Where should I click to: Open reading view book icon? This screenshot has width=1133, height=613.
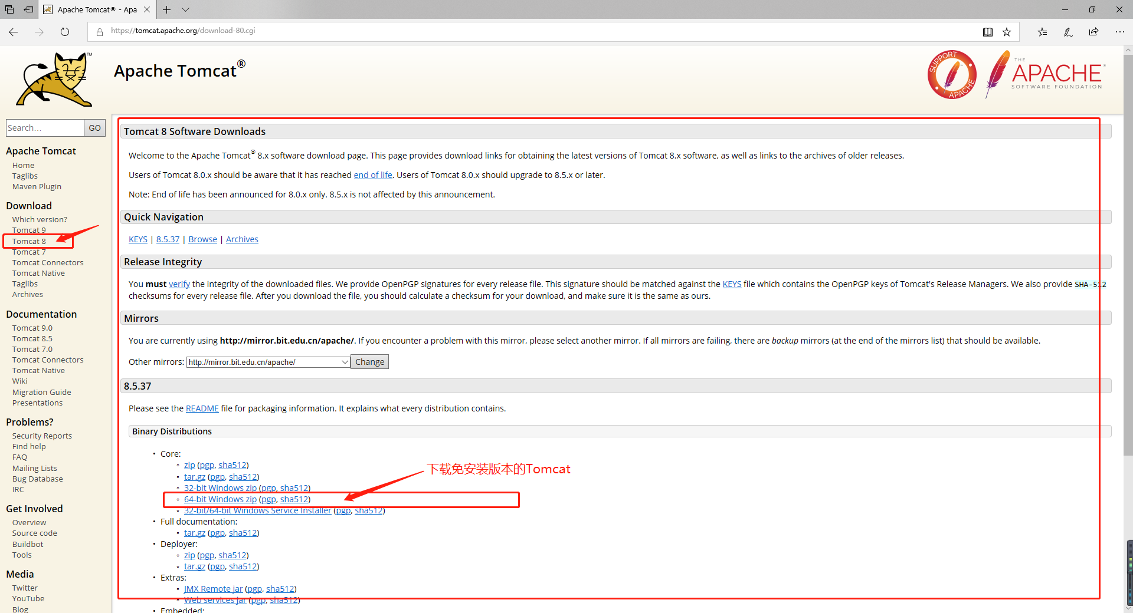click(x=988, y=32)
